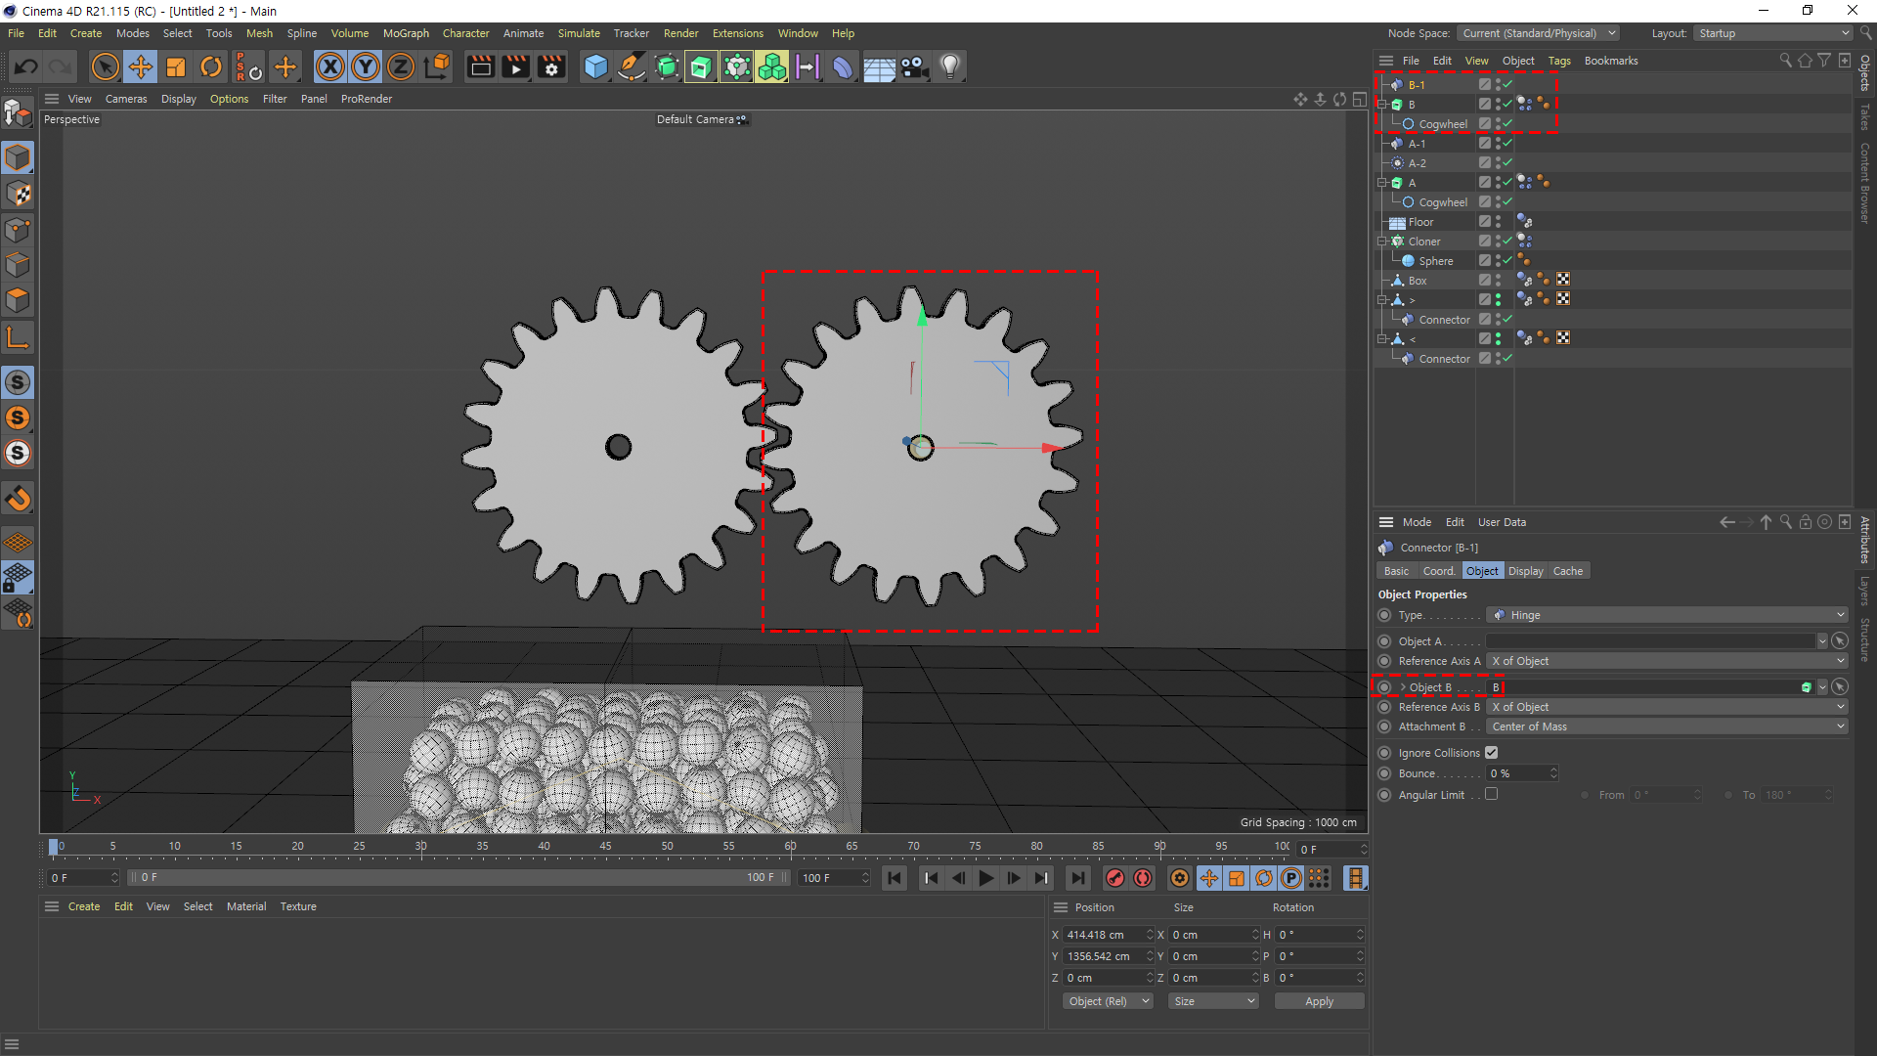Open the Type Hinge dropdown
The image size is (1877, 1056).
coord(1667,615)
